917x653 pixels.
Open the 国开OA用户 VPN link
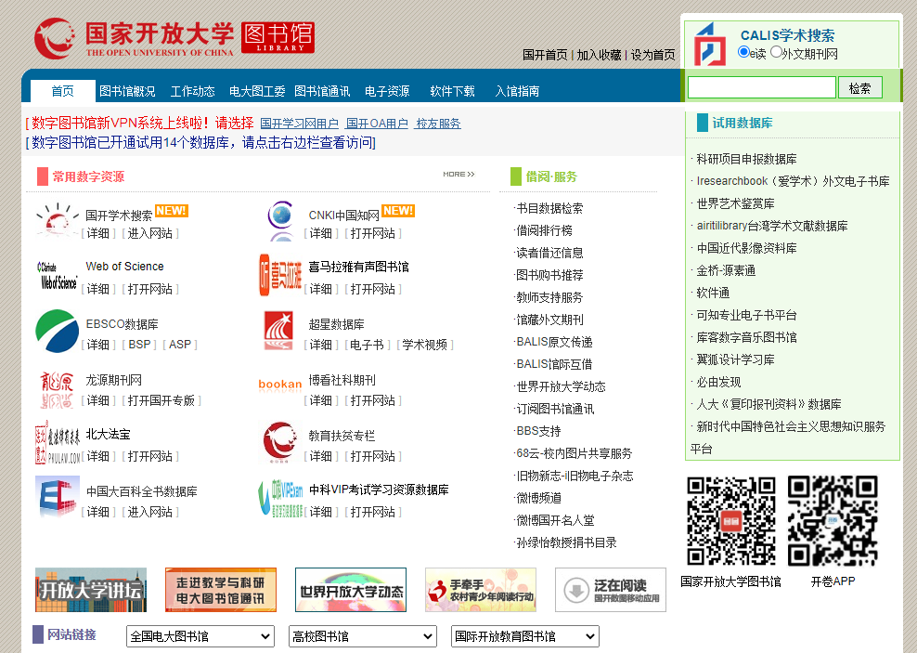[x=377, y=124]
